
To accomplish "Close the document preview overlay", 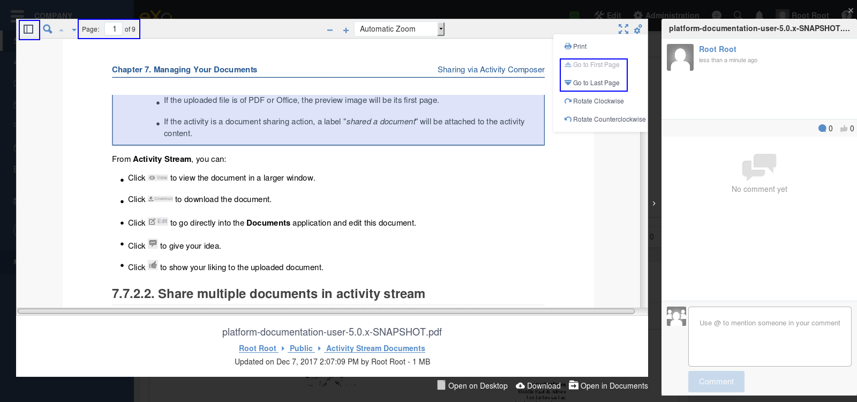I will click(x=851, y=10).
